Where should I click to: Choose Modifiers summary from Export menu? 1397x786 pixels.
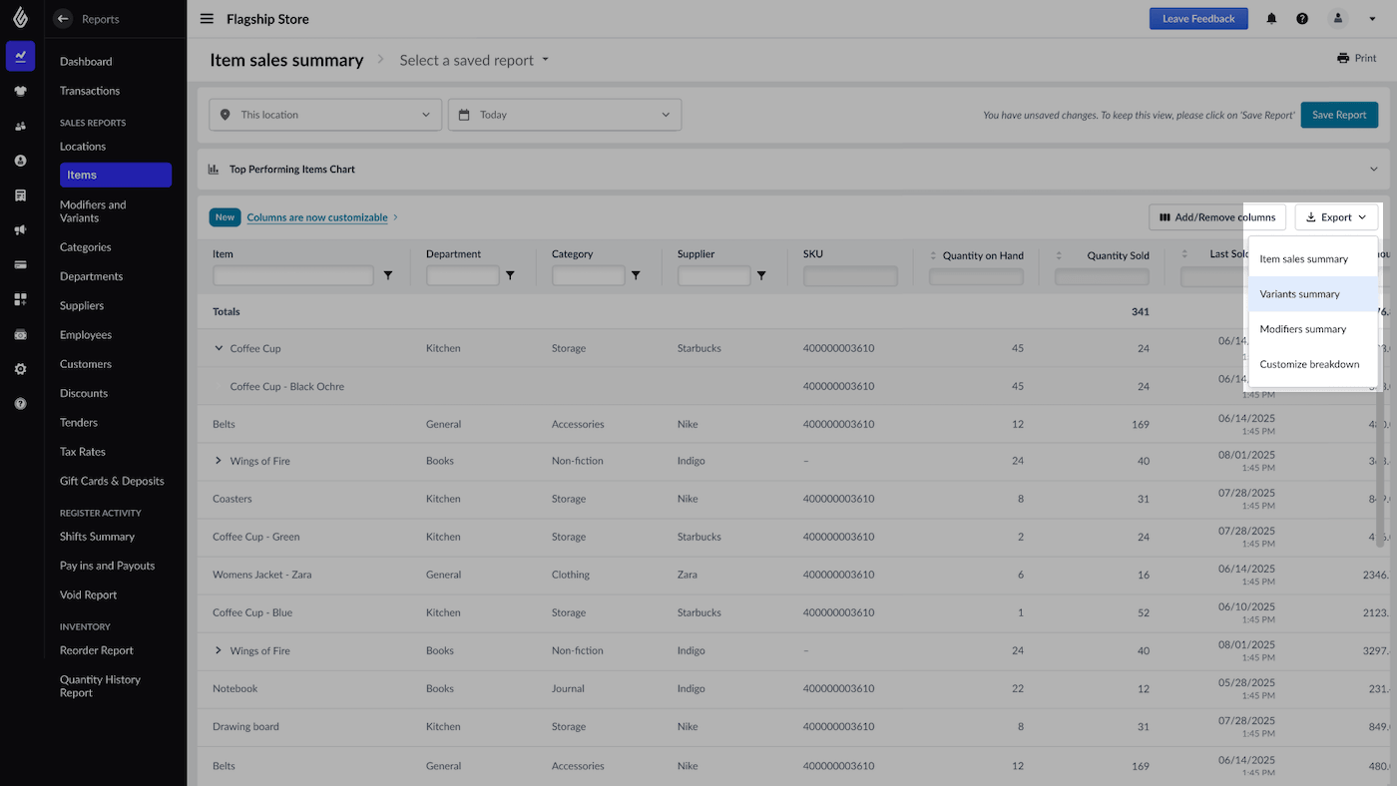point(1313,329)
